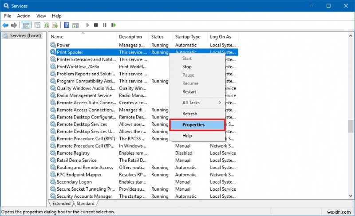
Task: Open the File menu
Action: 8,16
